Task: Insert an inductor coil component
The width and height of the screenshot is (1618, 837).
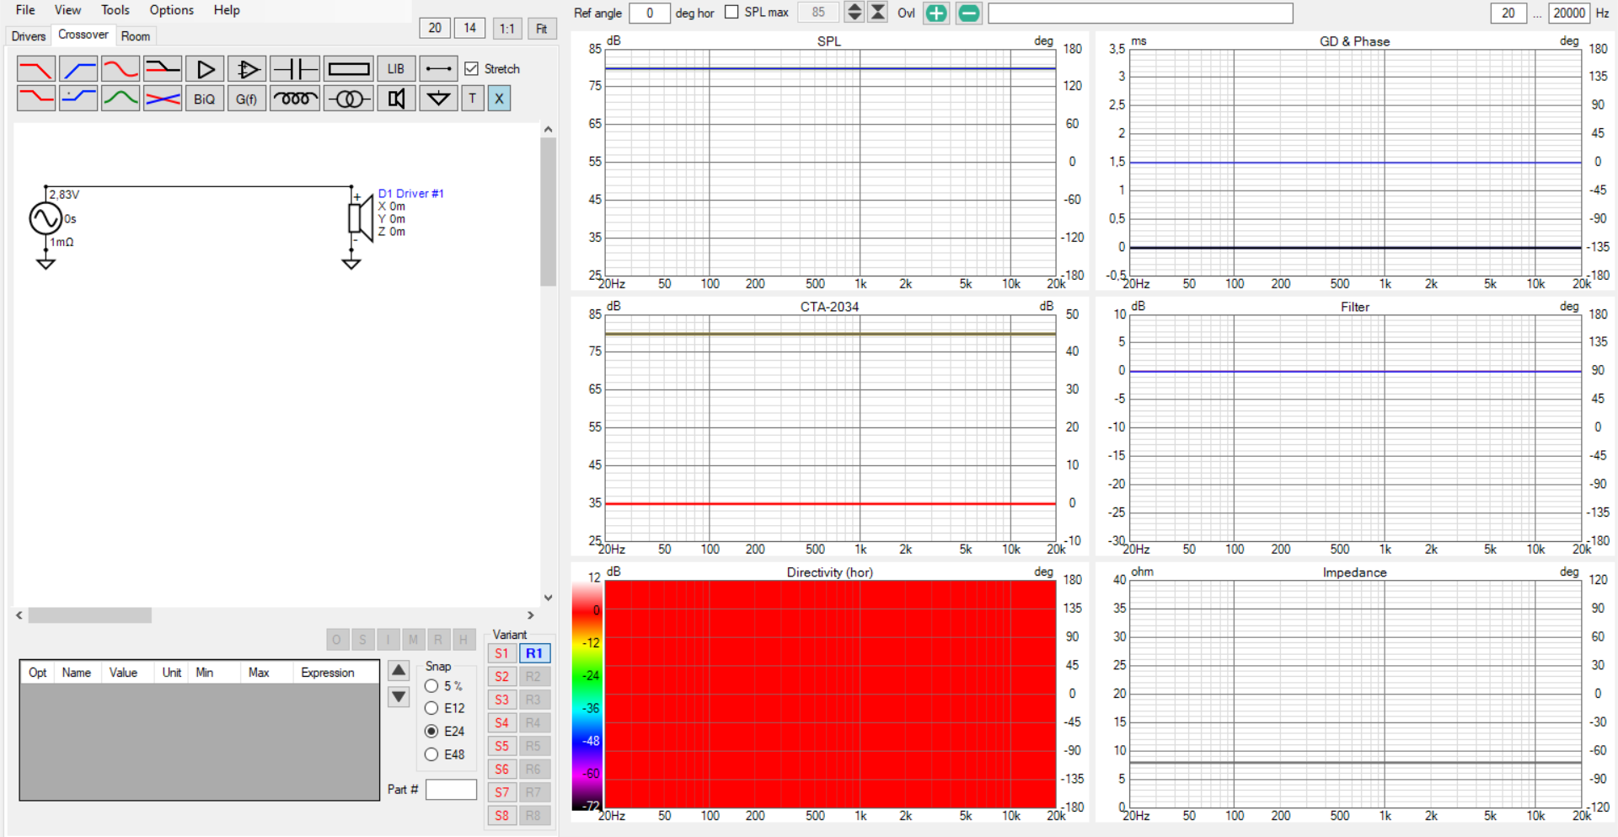Action: pos(295,99)
